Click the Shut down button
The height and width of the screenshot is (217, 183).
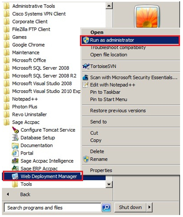pyautogui.click(x=130, y=207)
